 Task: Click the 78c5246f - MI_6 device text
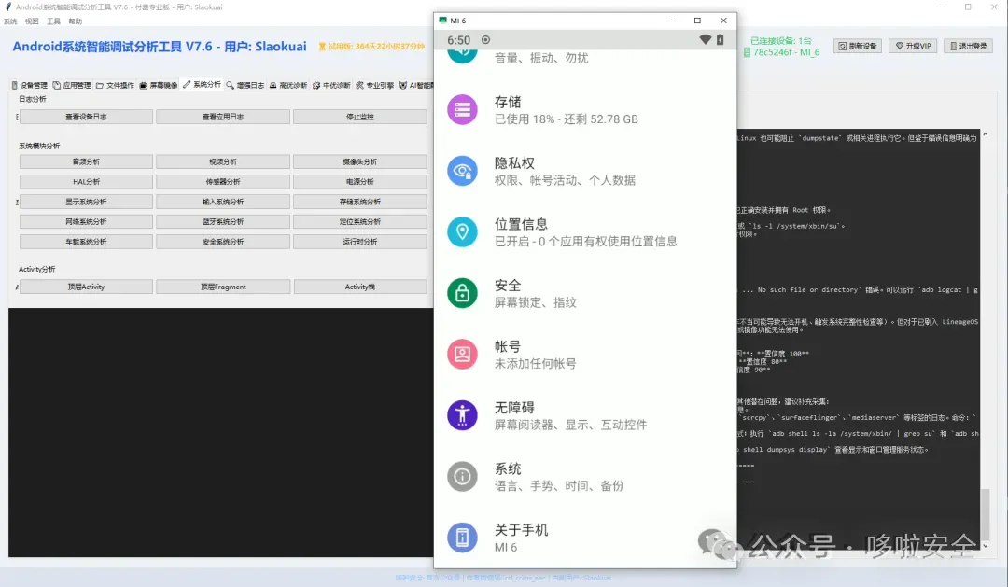tap(786, 52)
